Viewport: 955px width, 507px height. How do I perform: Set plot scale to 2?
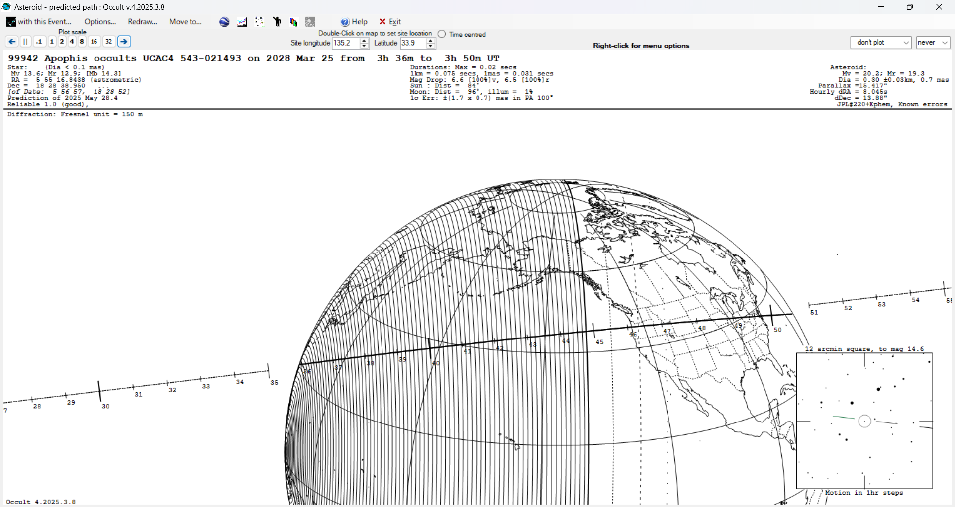(62, 42)
